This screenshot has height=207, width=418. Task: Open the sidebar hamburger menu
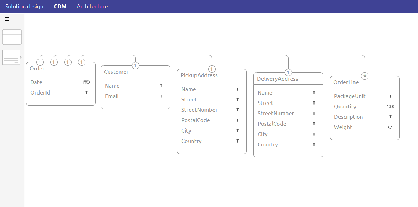[7, 19]
